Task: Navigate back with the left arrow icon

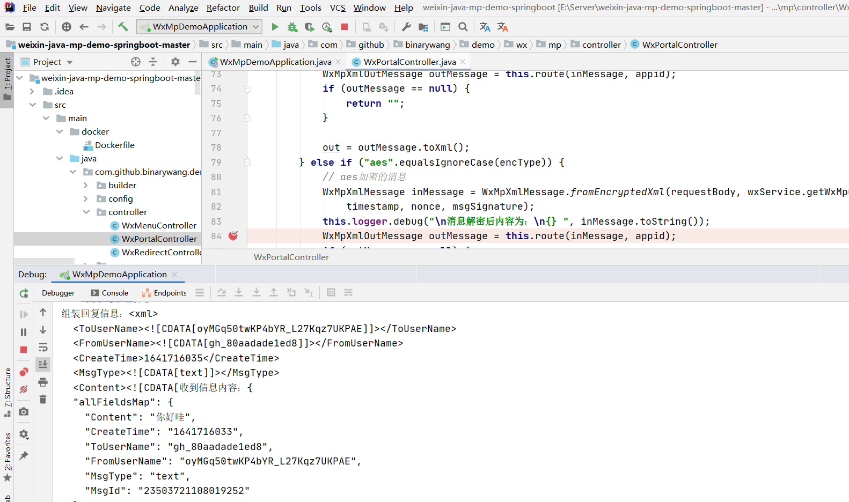Action: [84, 27]
